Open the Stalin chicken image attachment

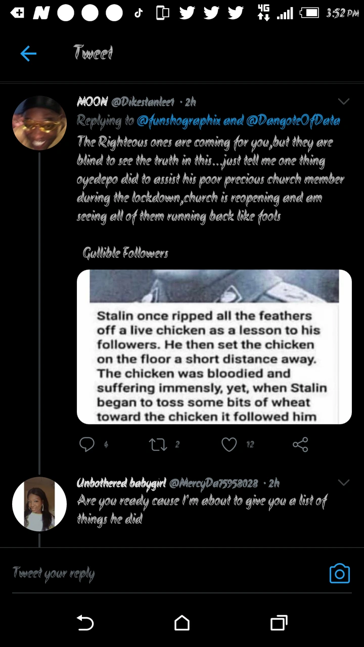(214, 347)
